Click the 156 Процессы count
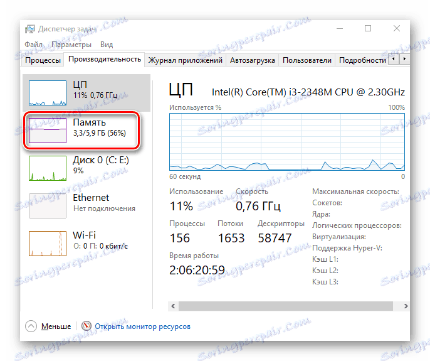 (180, 238)
